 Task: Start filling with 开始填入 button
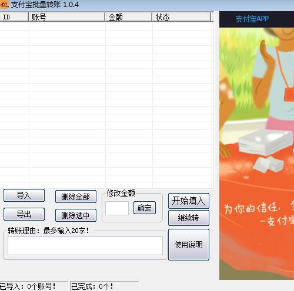pyautogui.click(x=189, y=201)
